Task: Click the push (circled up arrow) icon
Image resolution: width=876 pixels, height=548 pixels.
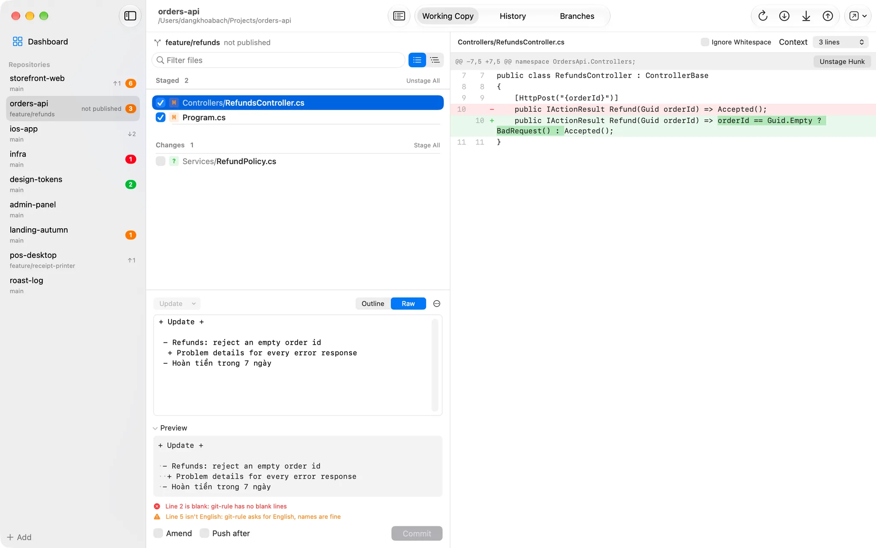Action: pyautogui.click(x=828, y=16)
